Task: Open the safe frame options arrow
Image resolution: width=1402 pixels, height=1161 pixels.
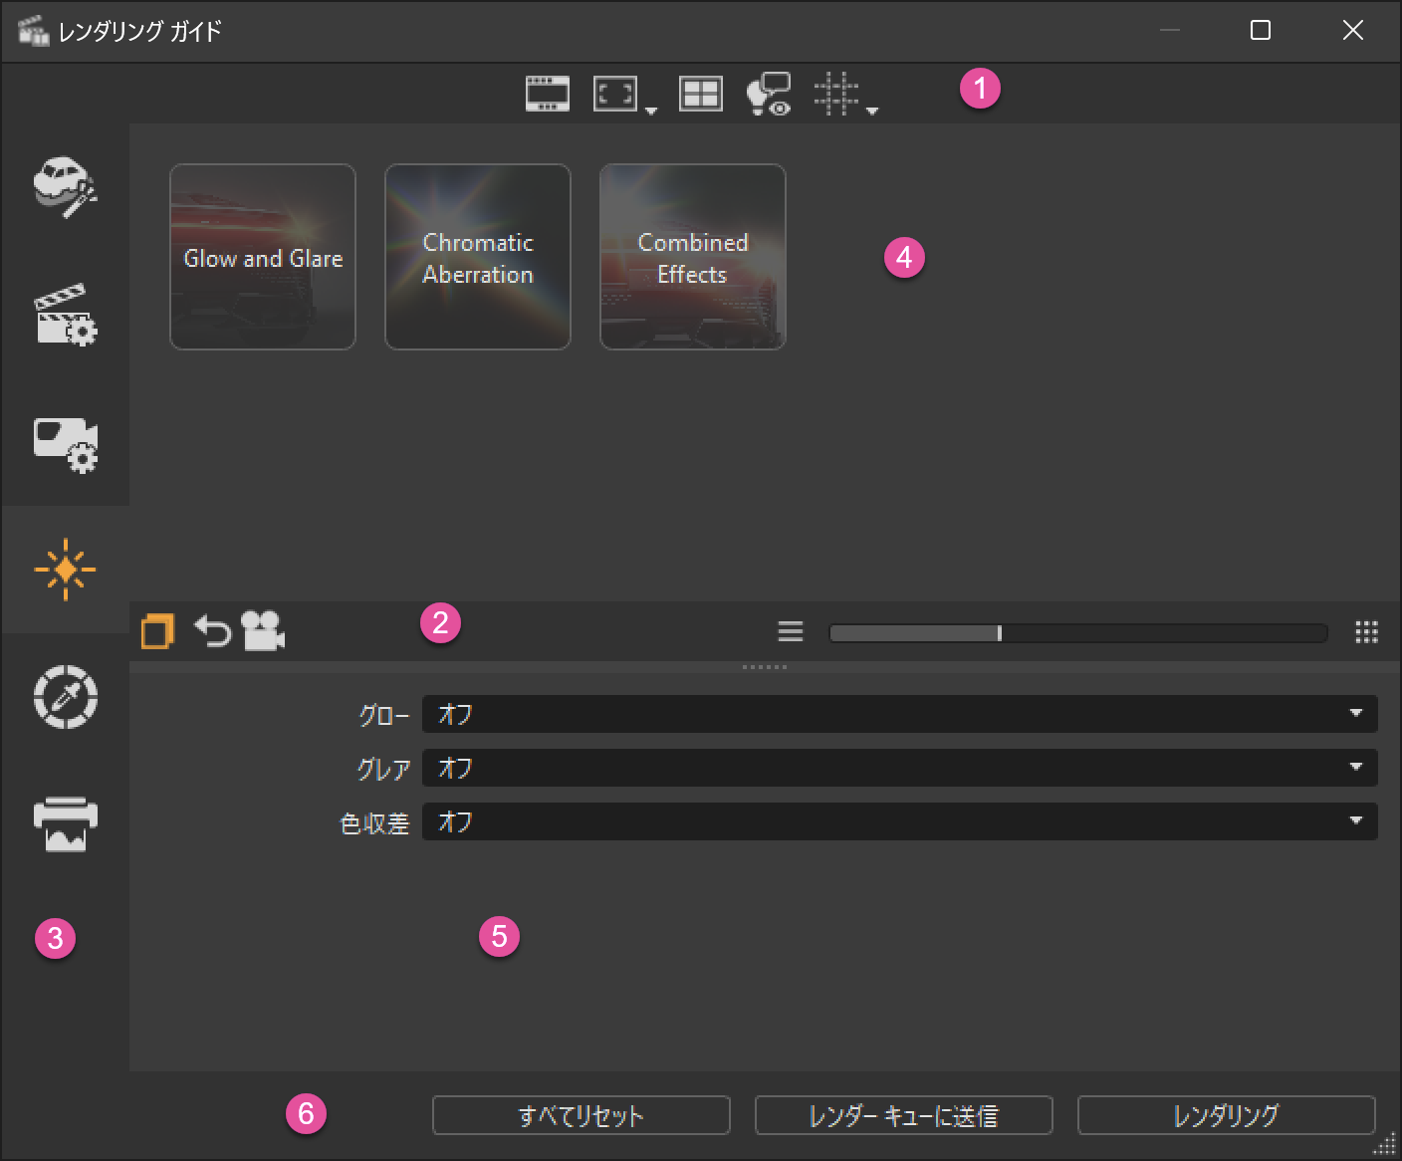Action: click(x=651, y=111)
